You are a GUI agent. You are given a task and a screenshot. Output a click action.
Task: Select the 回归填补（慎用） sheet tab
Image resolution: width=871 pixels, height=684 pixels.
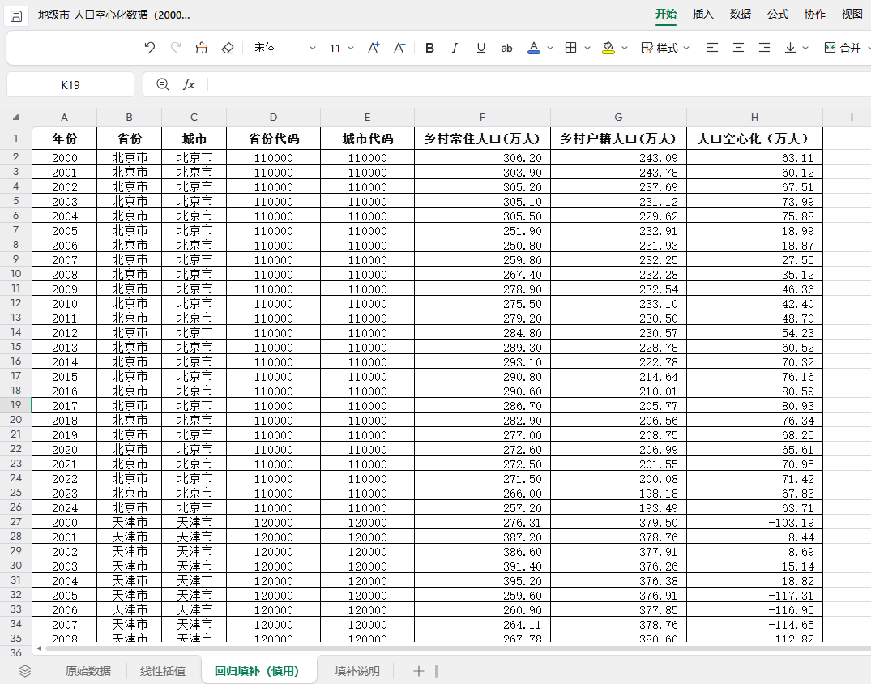(257, 671)
